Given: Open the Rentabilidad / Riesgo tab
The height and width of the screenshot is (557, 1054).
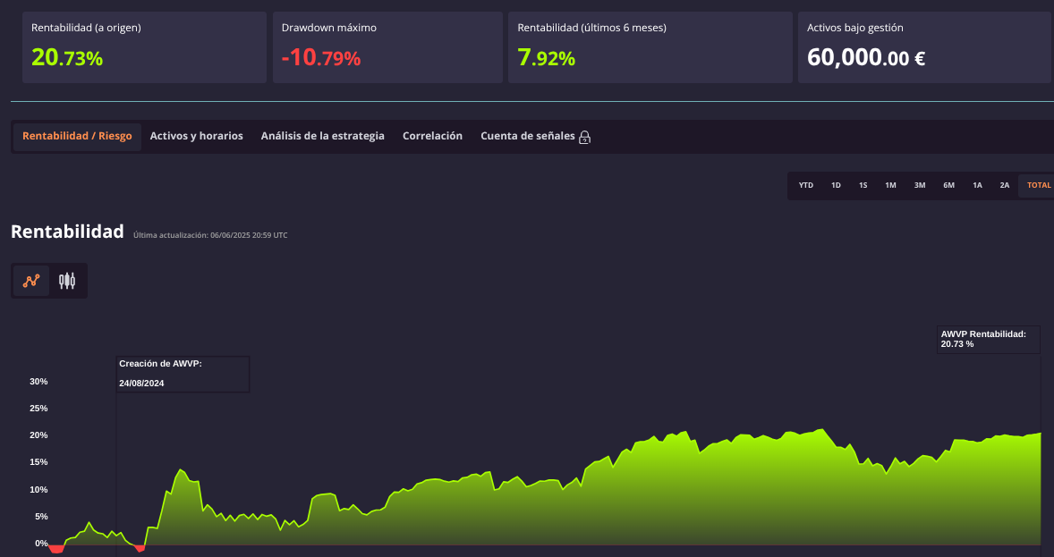Looking at the screenshot, I should coord(77,137).
